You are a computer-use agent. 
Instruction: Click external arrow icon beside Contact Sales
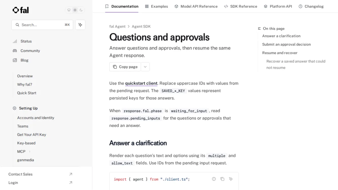71,174
